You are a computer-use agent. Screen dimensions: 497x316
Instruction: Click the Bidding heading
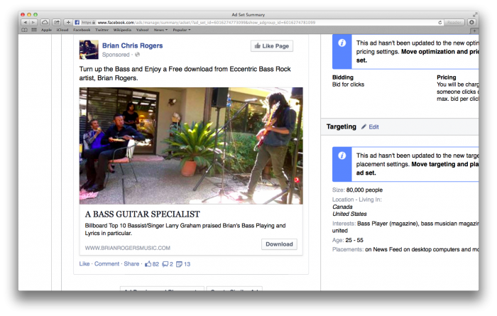(343, 77)
